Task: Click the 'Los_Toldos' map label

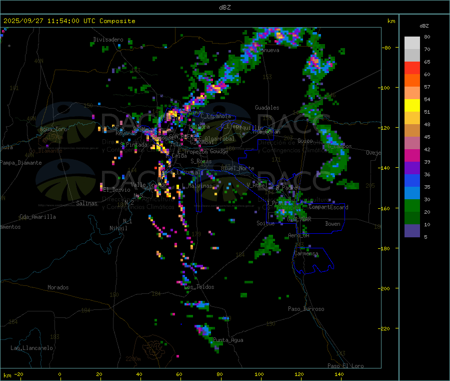Action: (x=199, y=287)
